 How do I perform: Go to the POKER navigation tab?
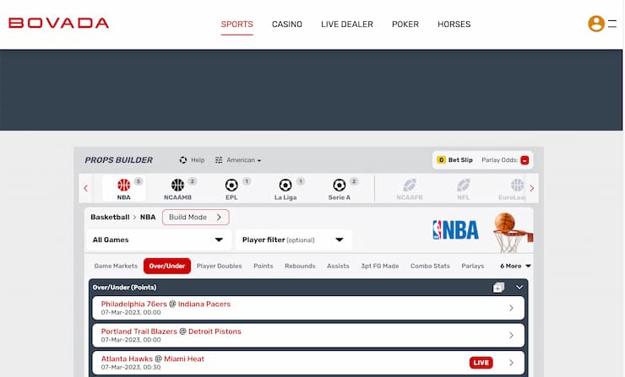(405, 24)
